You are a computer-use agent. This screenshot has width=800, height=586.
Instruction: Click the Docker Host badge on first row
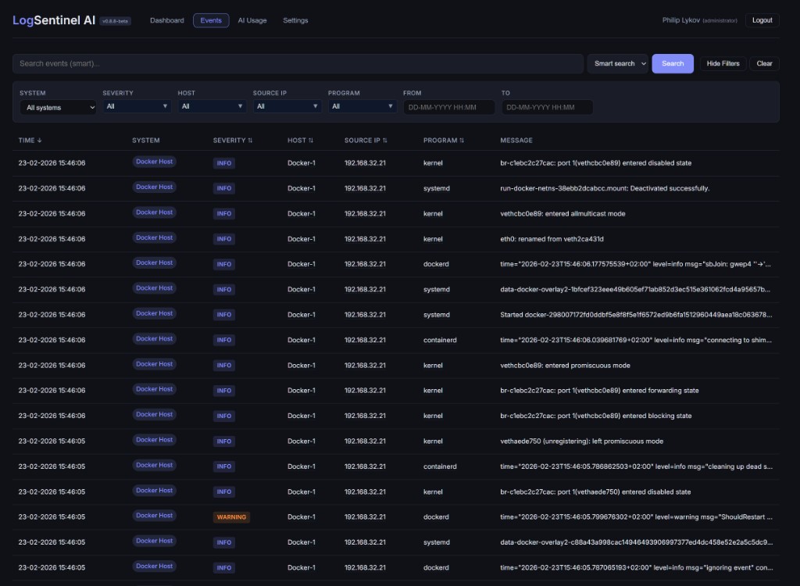(154, 162)
